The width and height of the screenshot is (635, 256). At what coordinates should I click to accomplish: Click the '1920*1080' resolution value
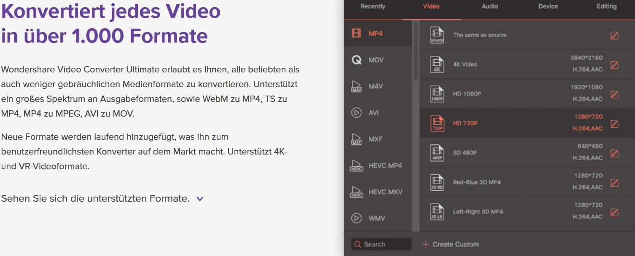pyautogui.click(x=587, y=87)
